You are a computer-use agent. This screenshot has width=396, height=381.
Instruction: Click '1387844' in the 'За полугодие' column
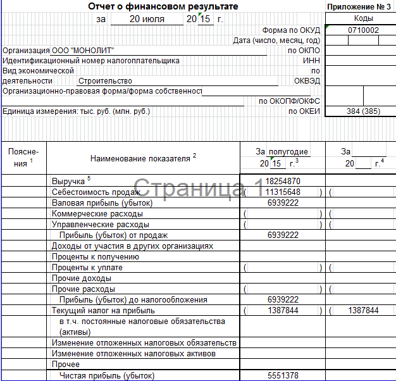[283, 310]
